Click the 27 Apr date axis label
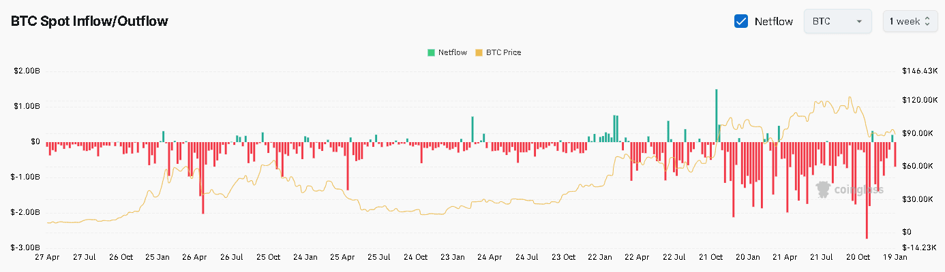Screen dimensions: 945x272 coord(47,258)
